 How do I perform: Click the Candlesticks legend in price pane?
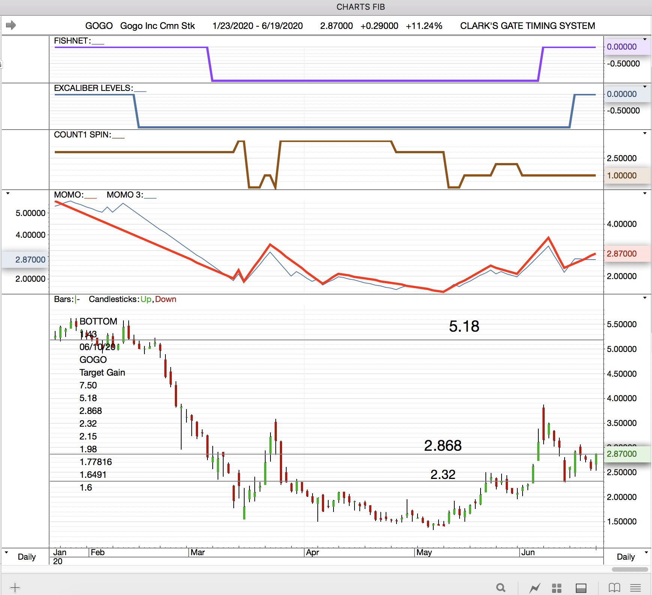(114, 299)
